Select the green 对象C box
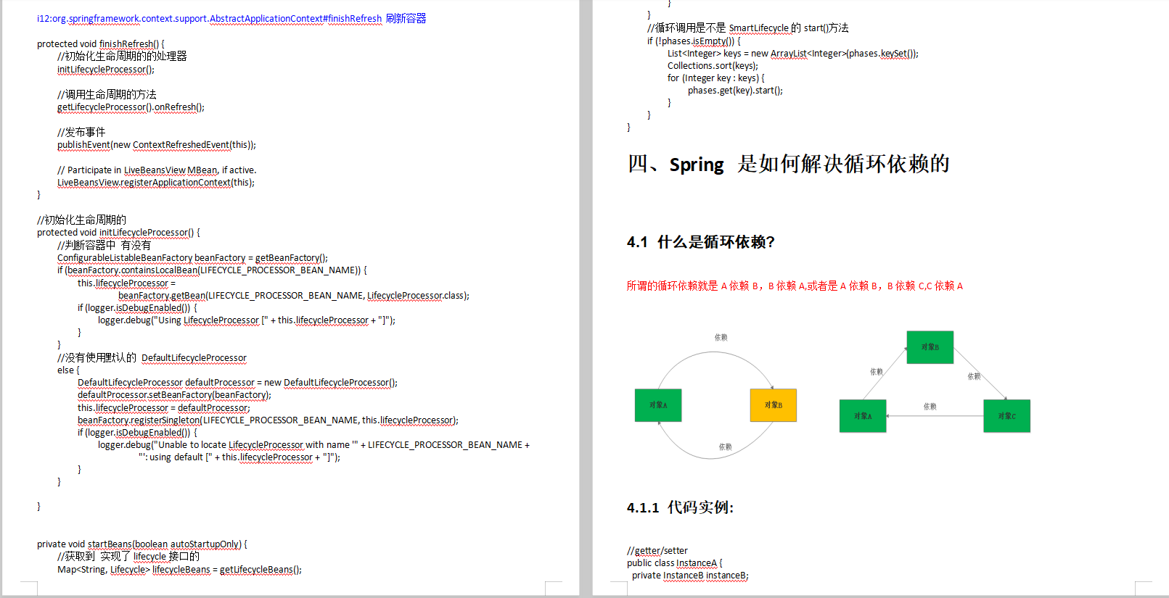This screenshot has width=1169, height=598. click(1006, 416)
